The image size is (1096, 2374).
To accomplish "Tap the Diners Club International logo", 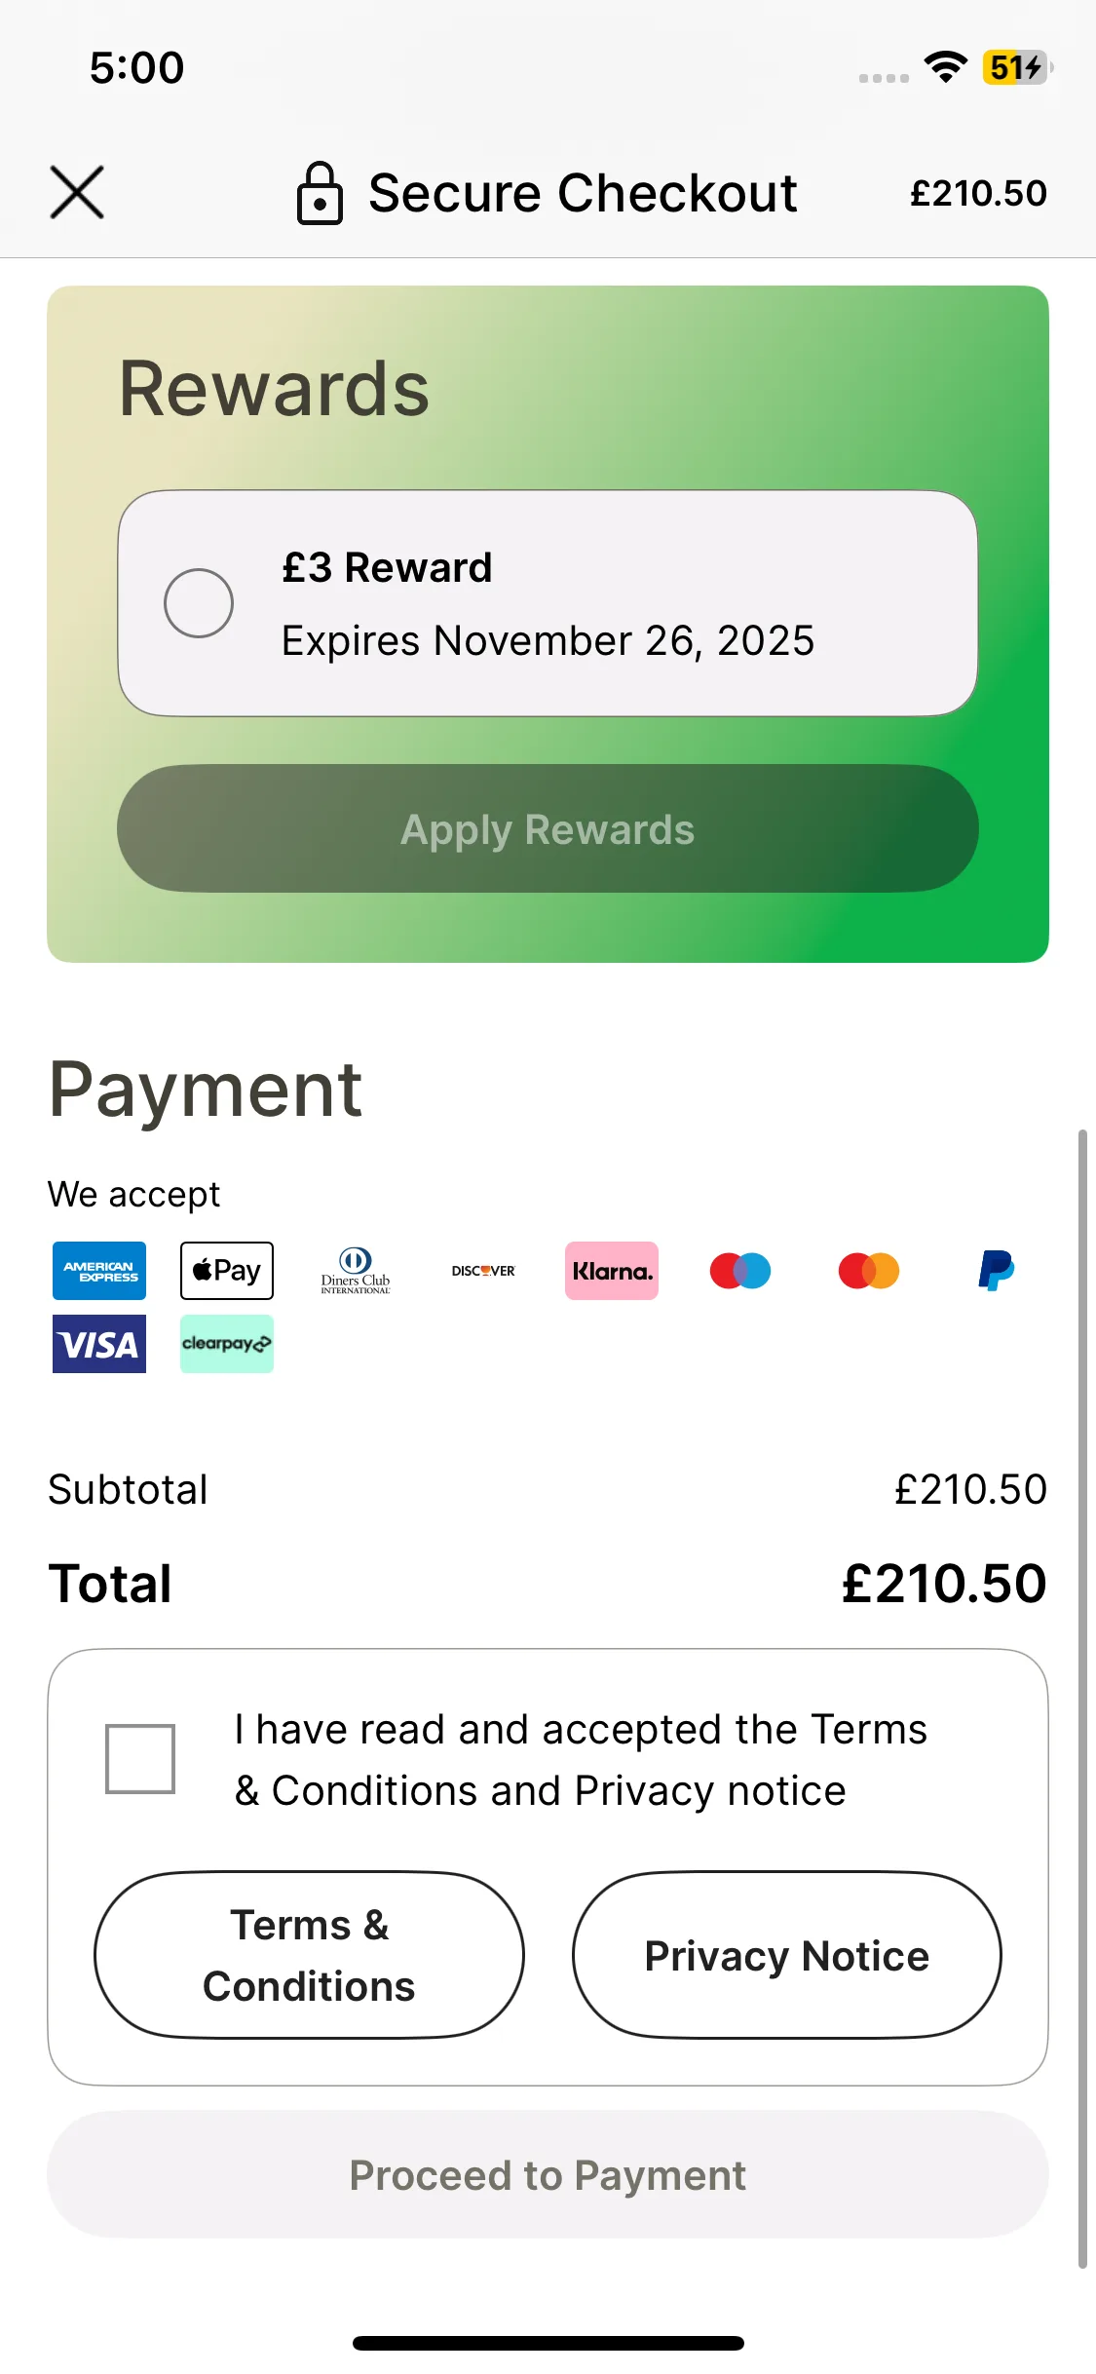I will [356, 1271].
